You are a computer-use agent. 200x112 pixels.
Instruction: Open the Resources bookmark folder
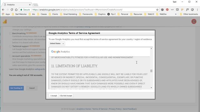click(x=136, y=14)
